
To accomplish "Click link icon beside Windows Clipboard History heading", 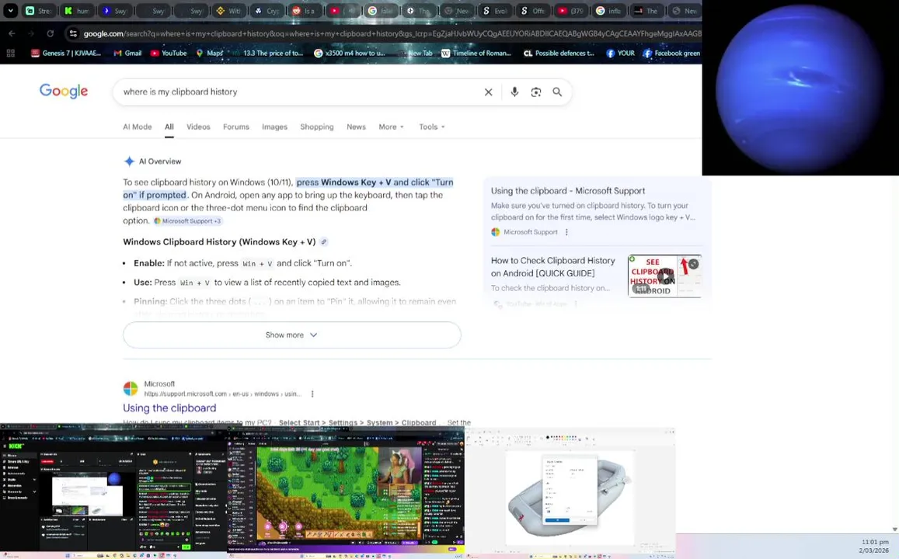I will (x=324, y=242).
